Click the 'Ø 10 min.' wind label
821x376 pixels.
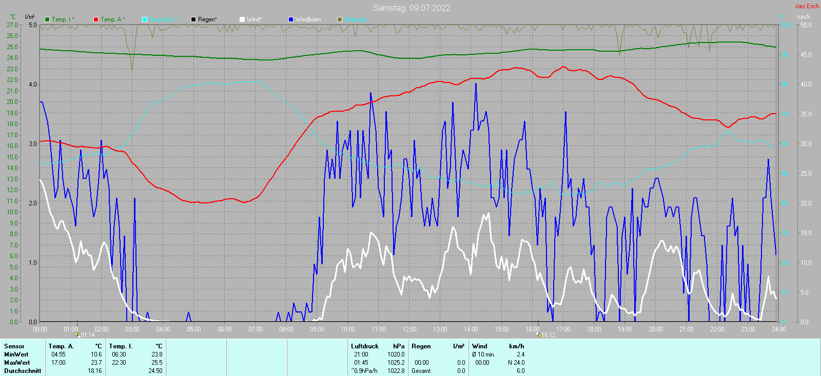coord(484,354)
